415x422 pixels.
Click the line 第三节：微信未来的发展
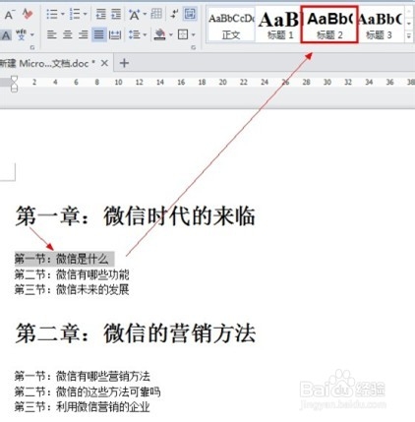tap(72, 289)
